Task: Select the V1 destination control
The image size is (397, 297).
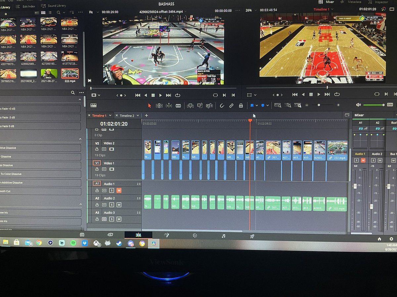Action: point(97,163)
